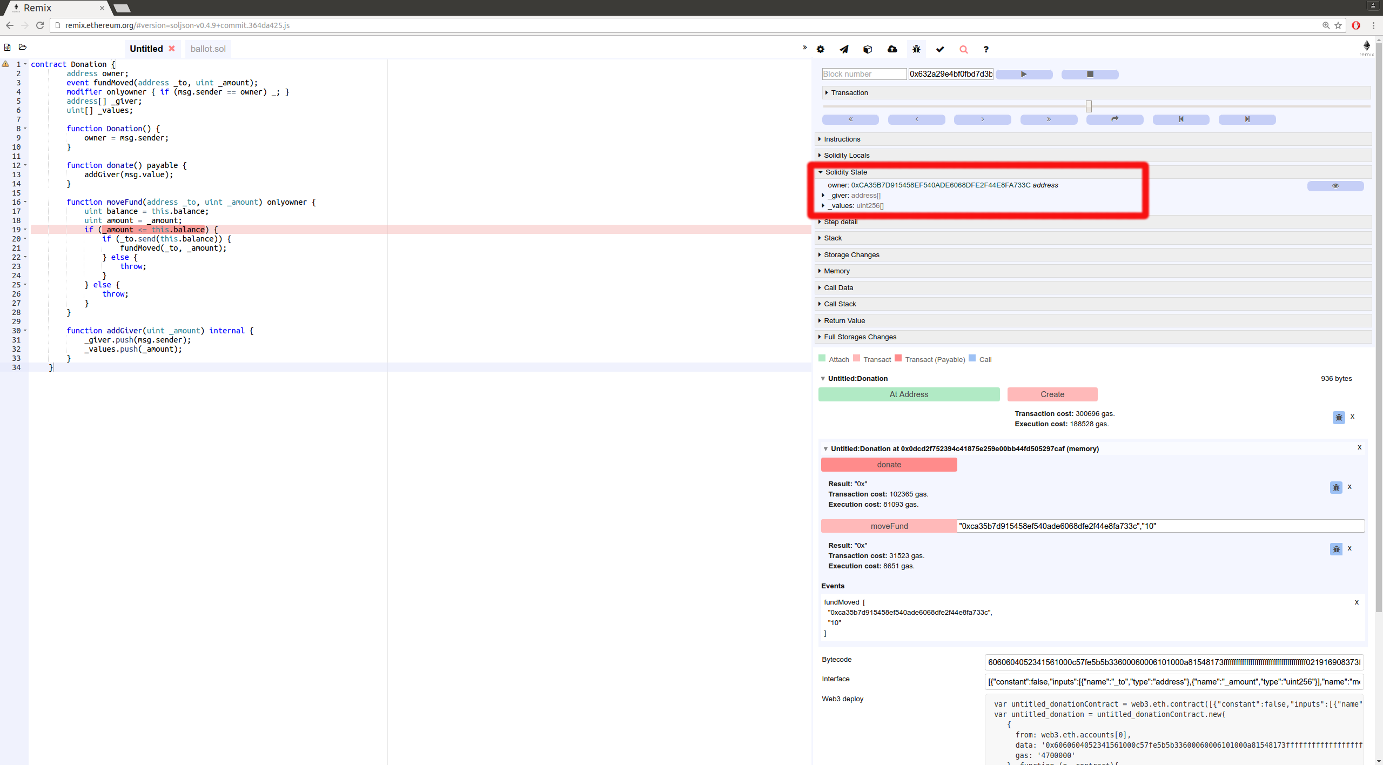Switch to the ballot.sol tab
The height and width of the screenshot is (765, 1383).
coord(208,49)
